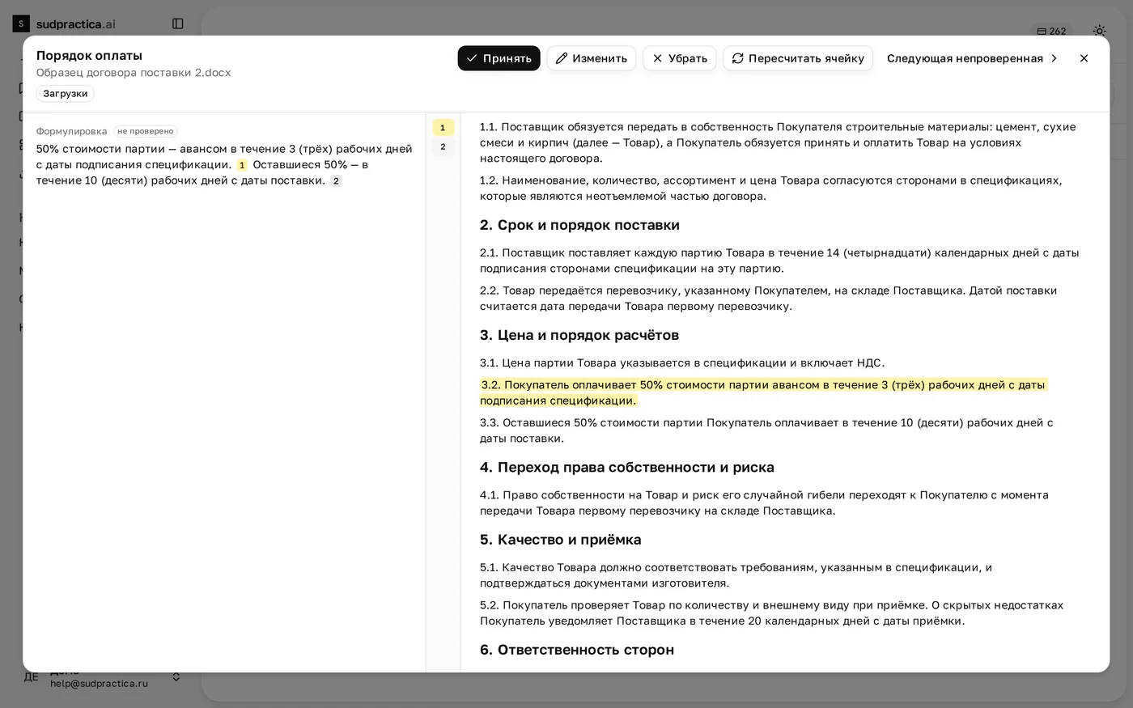This screenshot has width=1133, height=708.
Task: Close the Порядок оплаты dialog
Action: pyautogui.click(x=1084, y=58)
